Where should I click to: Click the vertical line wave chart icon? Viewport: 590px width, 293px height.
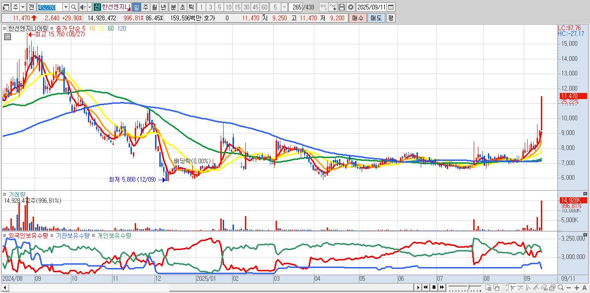529,287
